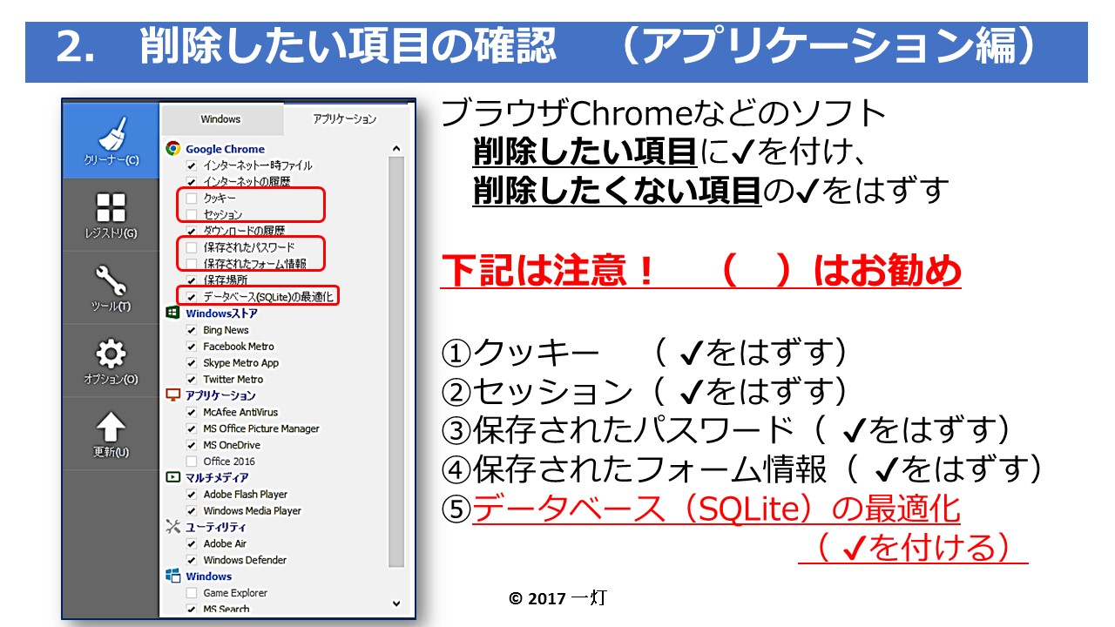Click the アプリケーション monitor category icon
This screenshot has width=1115, height=627.
coord(172,395)
